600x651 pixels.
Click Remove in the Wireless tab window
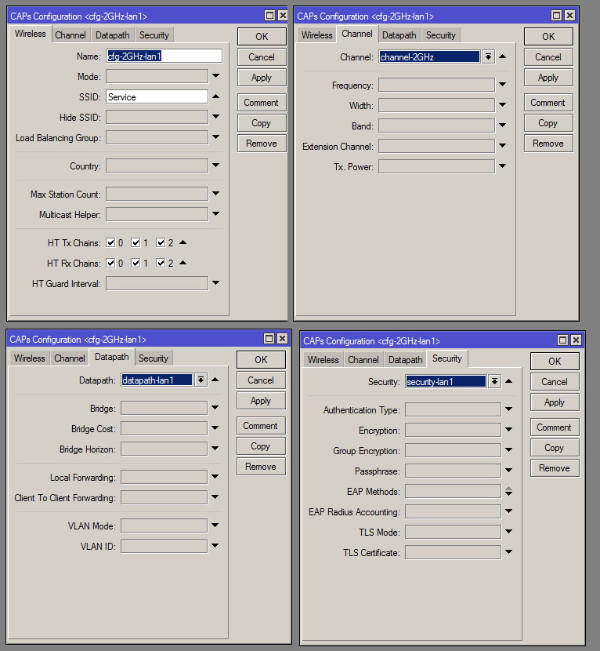(262, 144)
